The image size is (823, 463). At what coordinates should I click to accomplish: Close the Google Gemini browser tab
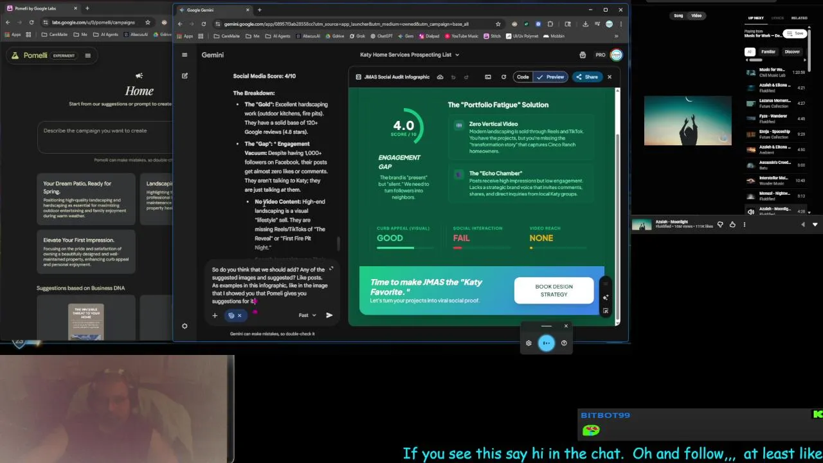pos(248,10)
